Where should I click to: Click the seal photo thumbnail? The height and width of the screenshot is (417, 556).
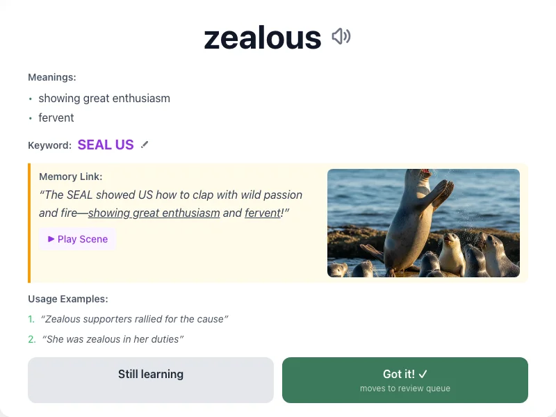[423, 222]
